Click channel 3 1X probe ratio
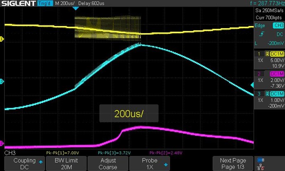 click(261, 100)
